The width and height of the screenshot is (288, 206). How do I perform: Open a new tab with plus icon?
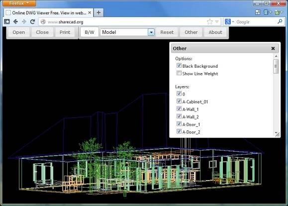(98, 12)
